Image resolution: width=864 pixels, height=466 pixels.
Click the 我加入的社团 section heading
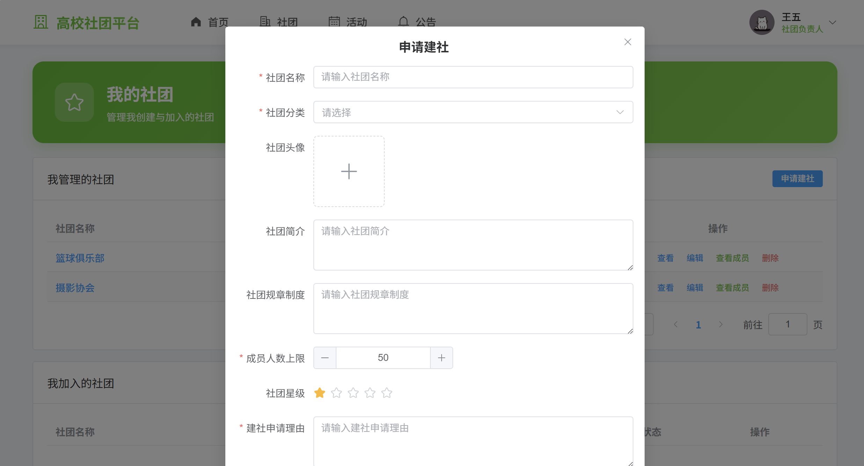pos(81,383)
